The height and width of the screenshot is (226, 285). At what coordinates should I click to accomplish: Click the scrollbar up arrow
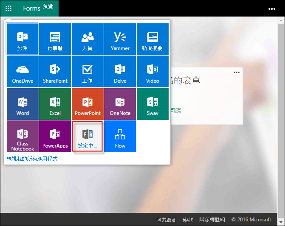tap(281, 20)
